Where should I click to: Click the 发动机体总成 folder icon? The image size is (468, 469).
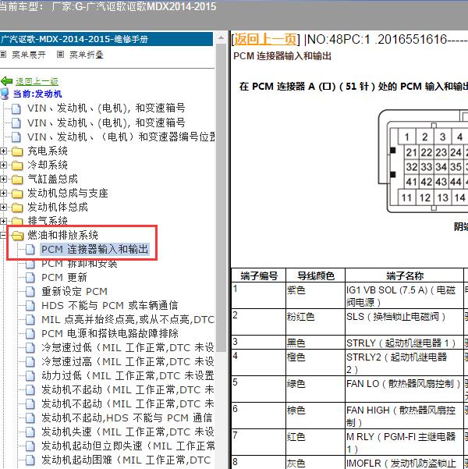(17, 208)
